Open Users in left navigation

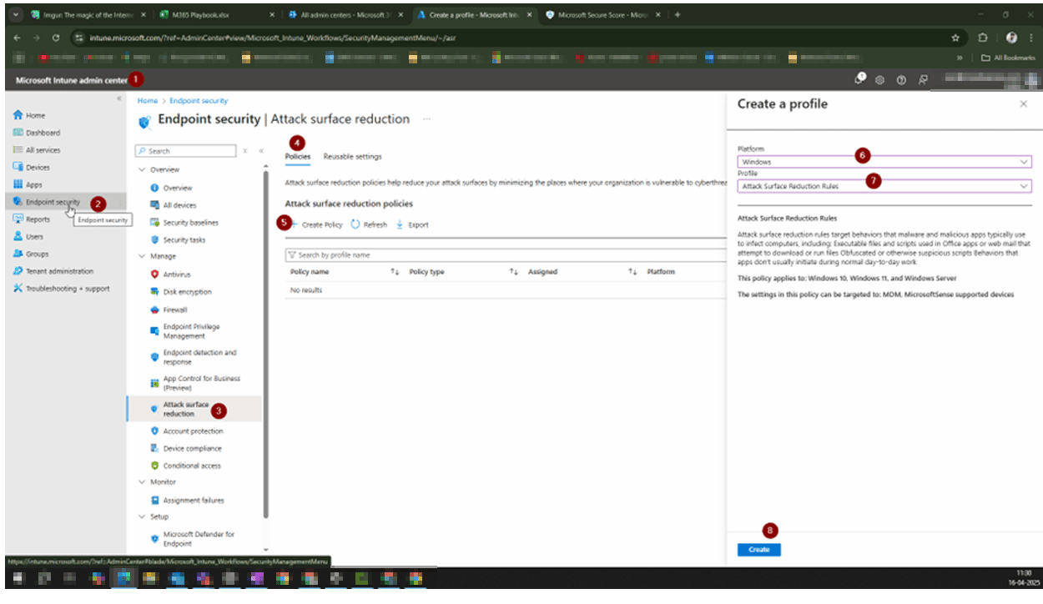click(29, 237)
